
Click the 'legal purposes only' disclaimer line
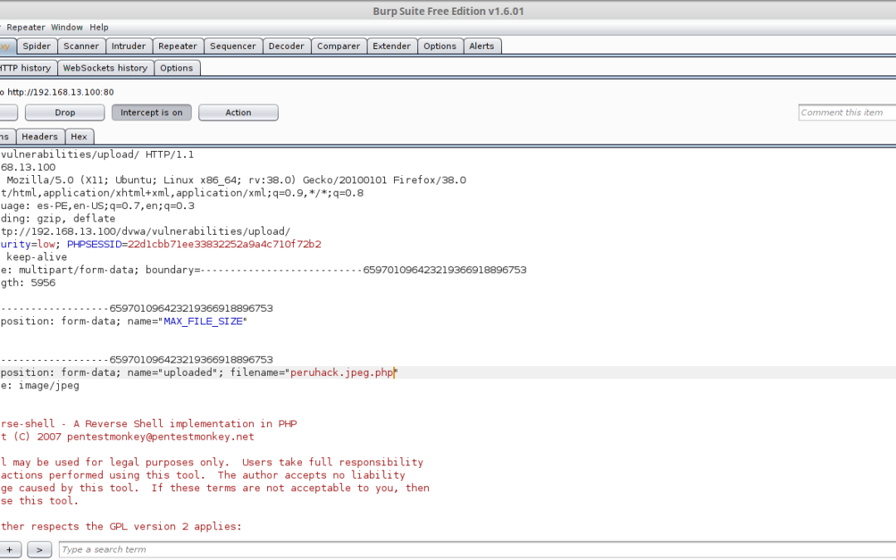[212, 462]
